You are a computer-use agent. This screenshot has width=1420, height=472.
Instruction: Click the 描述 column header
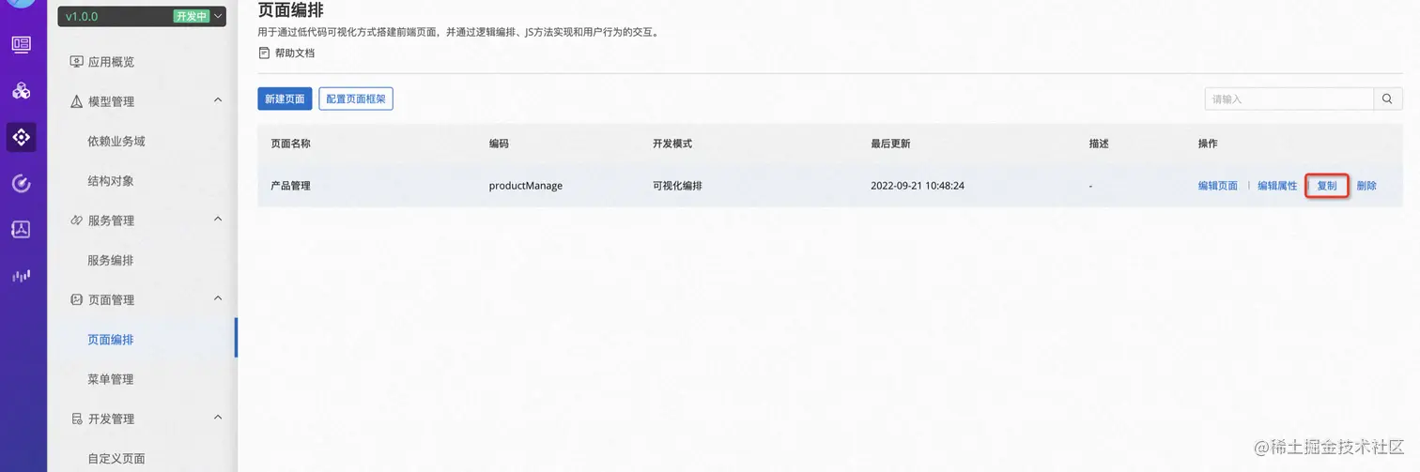tap(1099, 144)
